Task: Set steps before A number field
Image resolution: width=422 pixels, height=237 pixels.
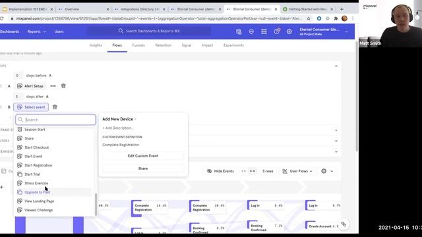Action: pos(18,76)
